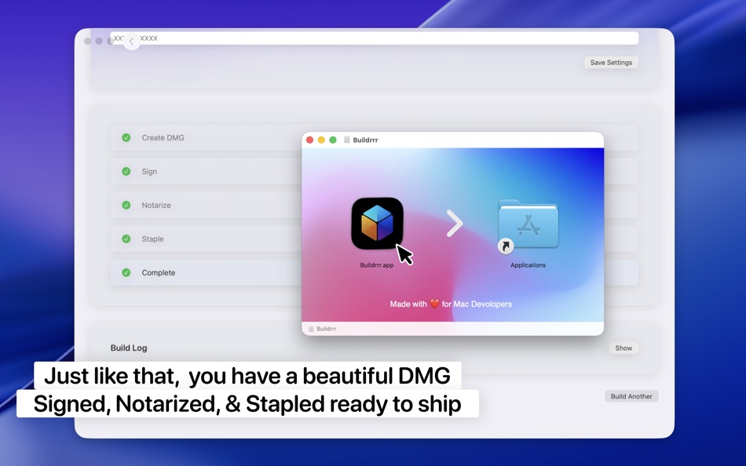Select the green checkmark next to Create DMG

click(126, 137)
